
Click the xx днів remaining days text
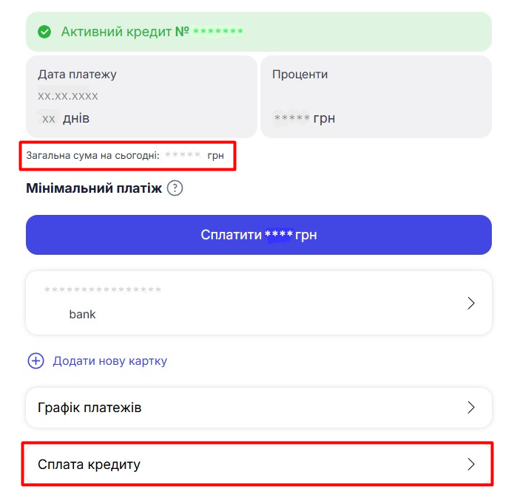coord(66,118)
